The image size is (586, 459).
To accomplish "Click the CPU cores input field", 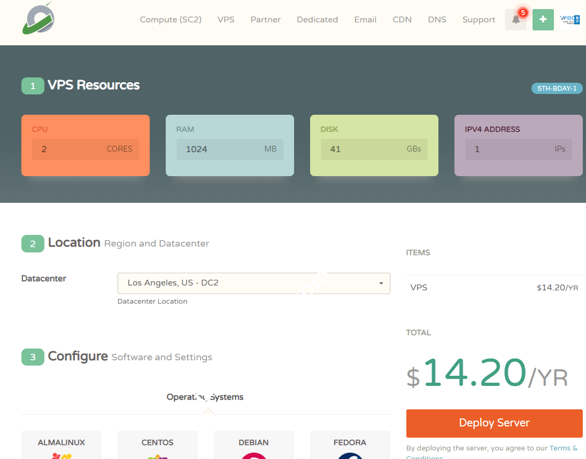I will [x=85, y=149].
